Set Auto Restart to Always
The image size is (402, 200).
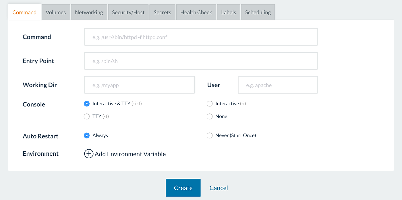click(86, 135)
